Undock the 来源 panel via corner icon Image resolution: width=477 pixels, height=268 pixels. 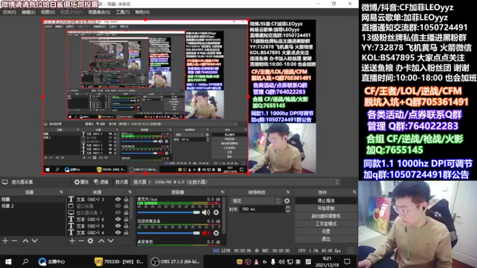pyautogui.click(x=130, y=192)
